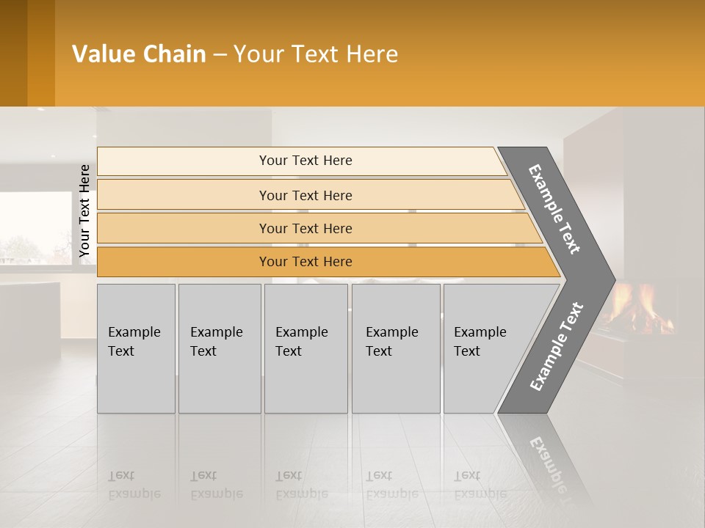This screenshot has width=705, height=528.
Task: Select the leftmost gray "Example Text" box
Action: (136, 348)
